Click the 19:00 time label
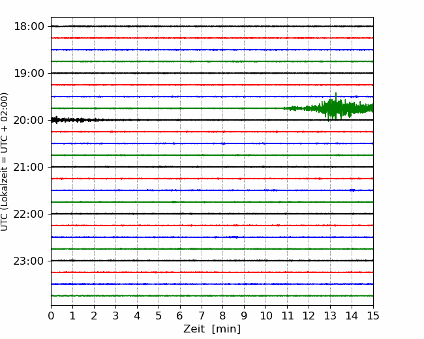This screenshot has height=339, width=424. [x=29, y=73]
